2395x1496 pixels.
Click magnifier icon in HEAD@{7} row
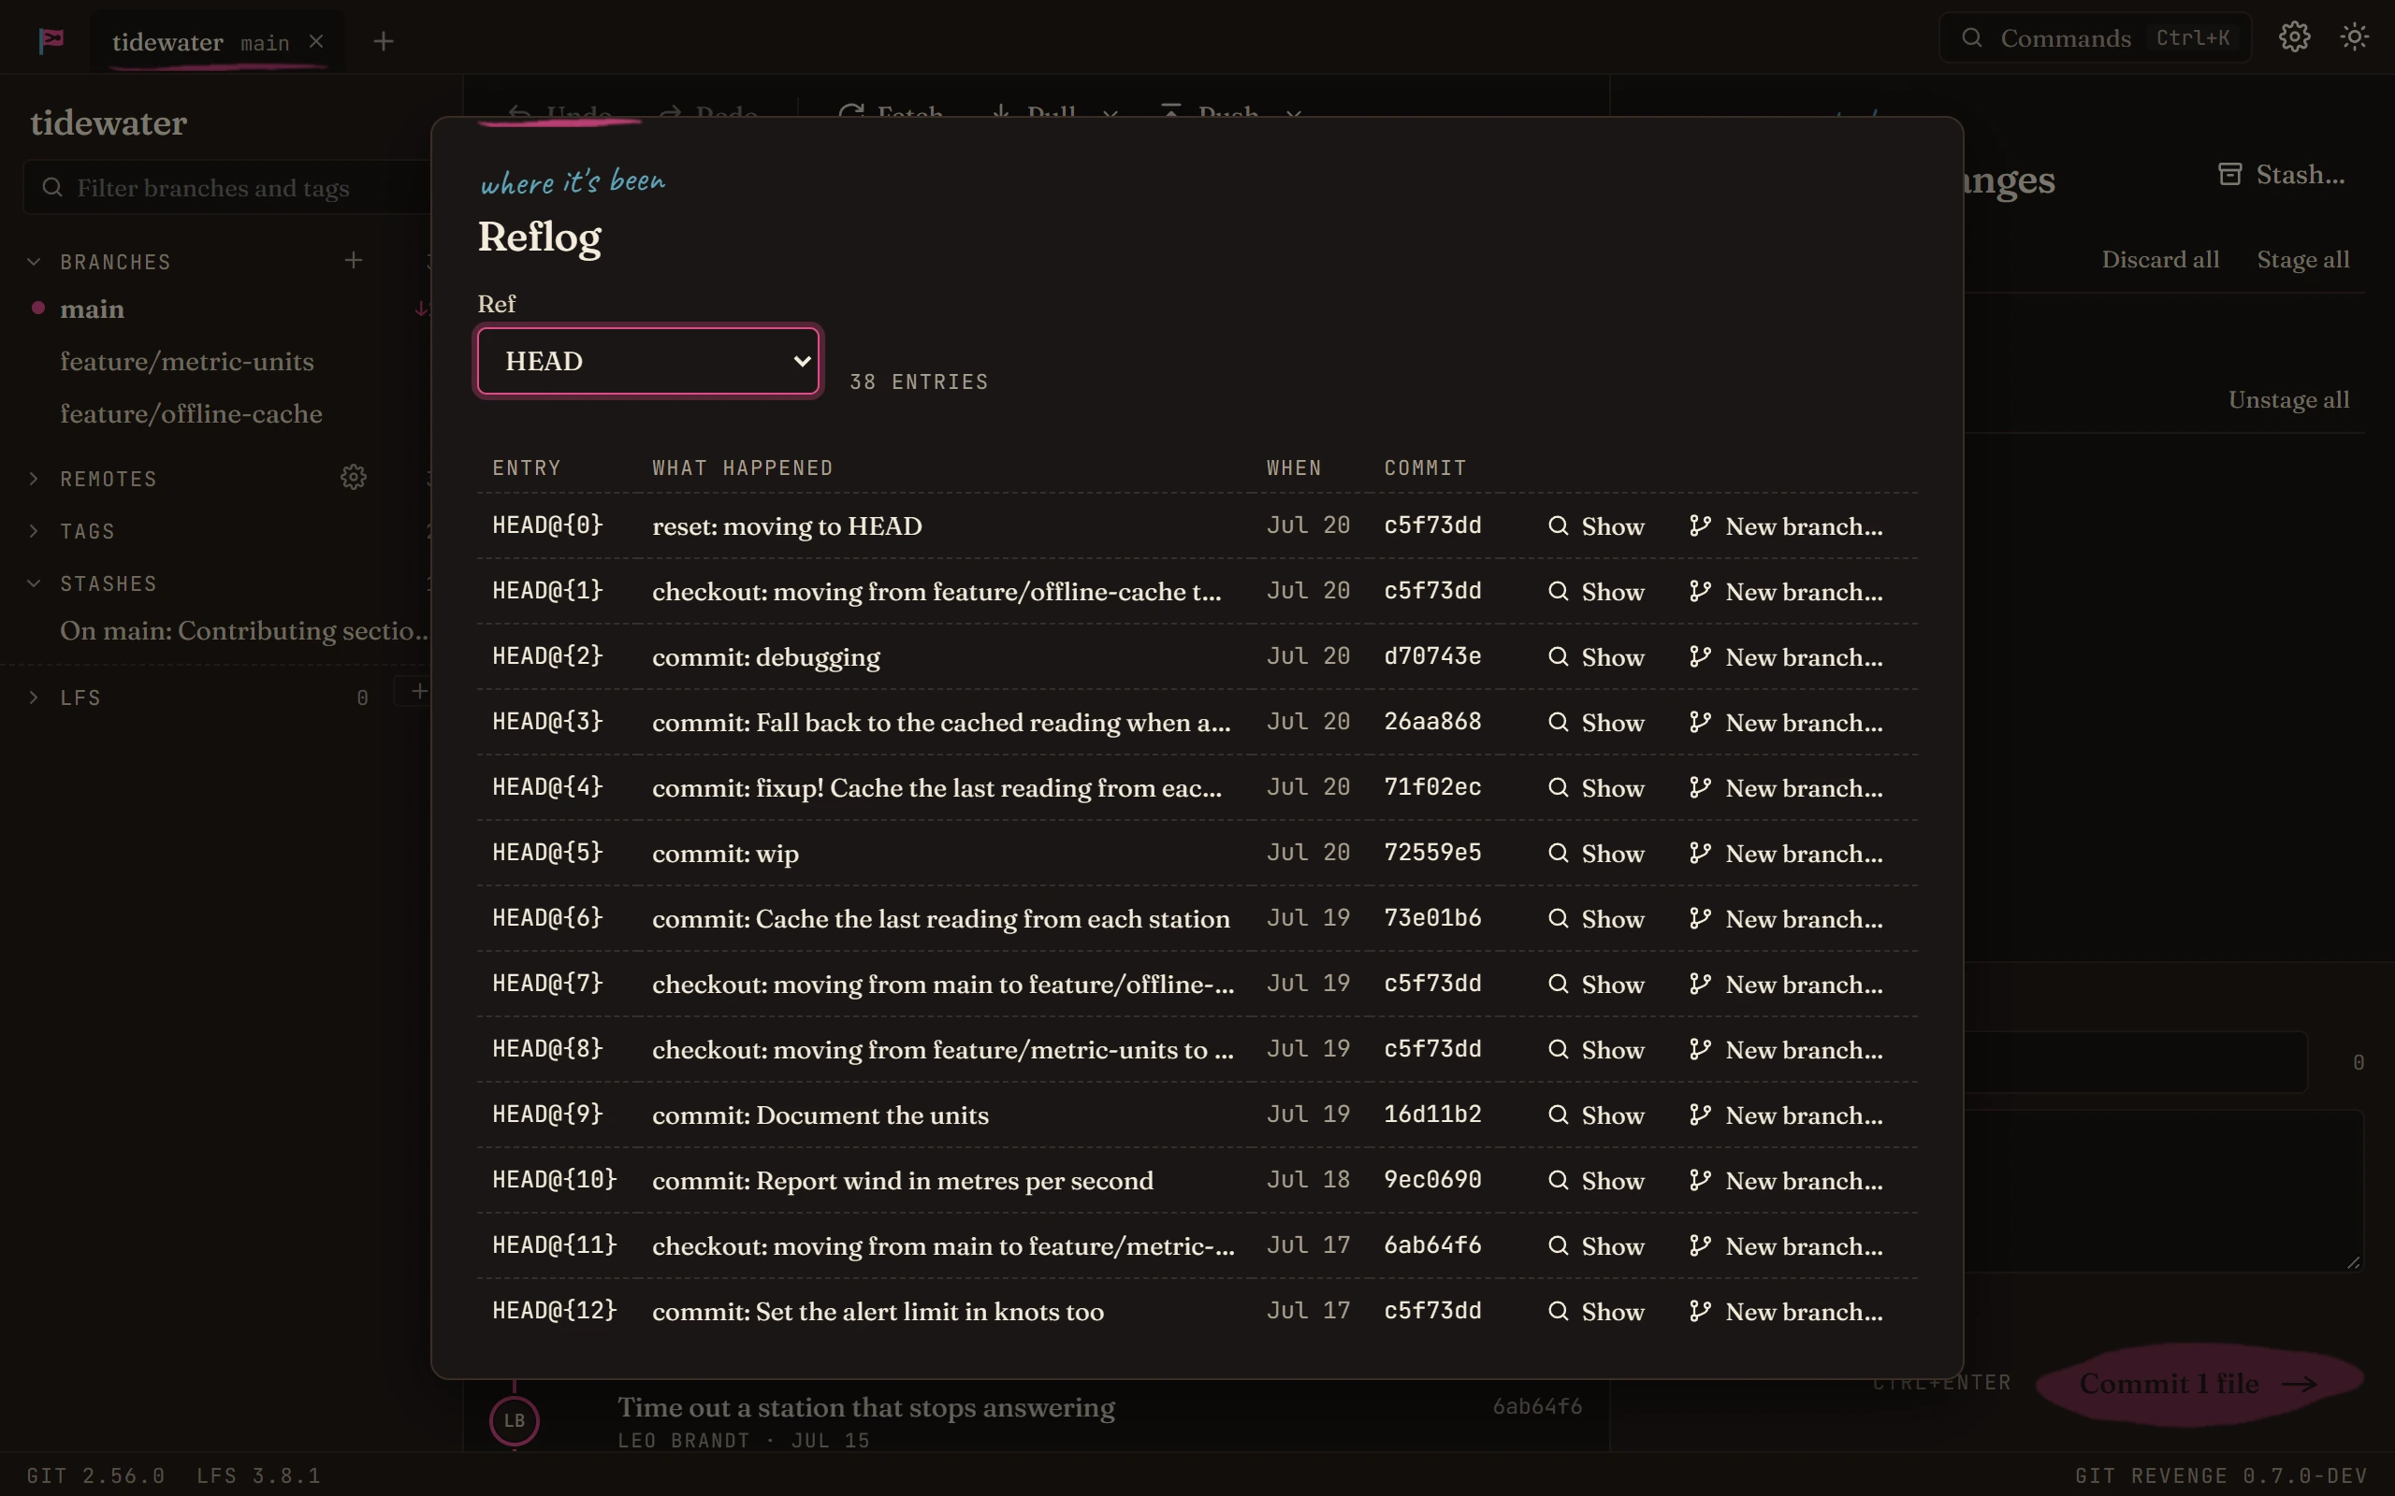(x=1558, y=984)
